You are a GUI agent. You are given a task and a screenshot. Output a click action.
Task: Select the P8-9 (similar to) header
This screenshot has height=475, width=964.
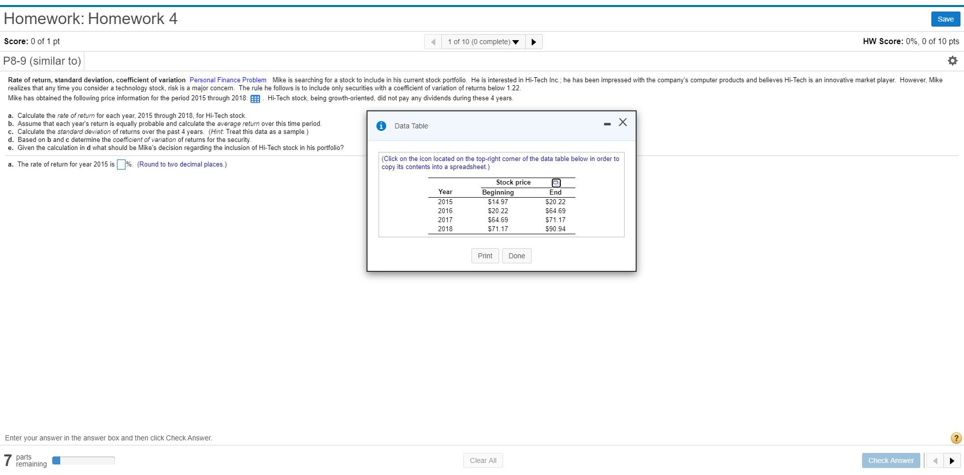click(42, 61)
